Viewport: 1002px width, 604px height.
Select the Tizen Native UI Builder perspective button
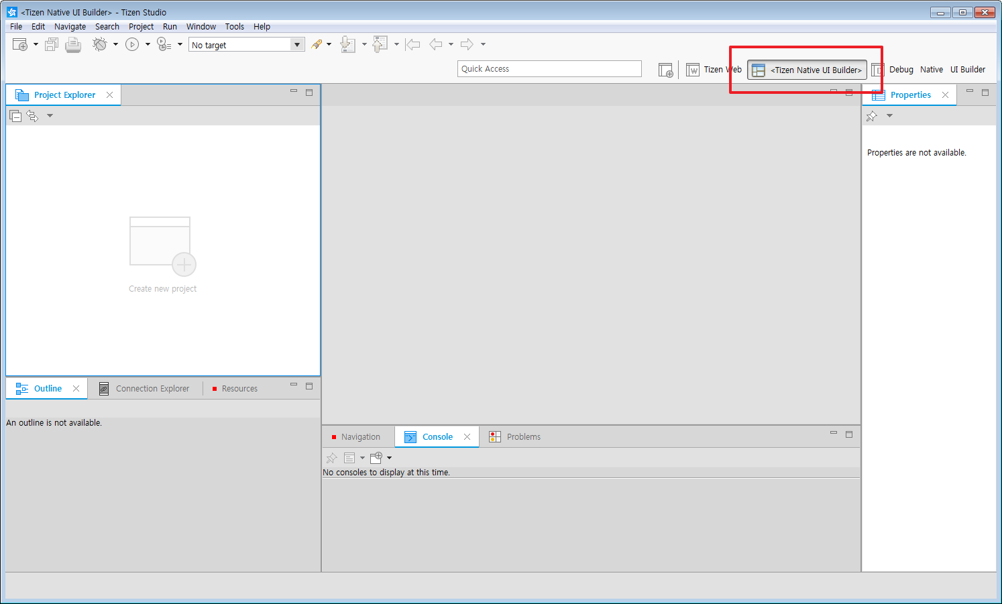pyautogui.click(x=807, y=70)
